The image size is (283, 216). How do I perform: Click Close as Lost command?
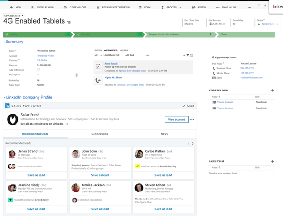pyautogui.click(x=75, y=7)
